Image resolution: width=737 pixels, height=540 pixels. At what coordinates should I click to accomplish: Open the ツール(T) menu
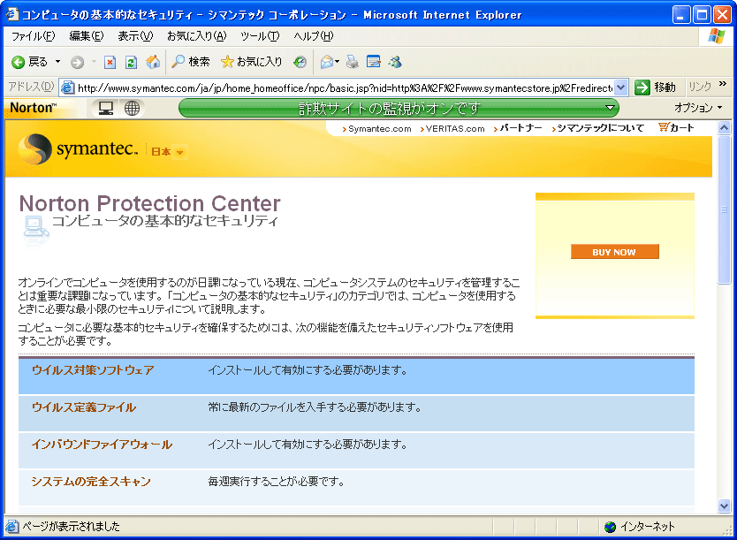260,36
